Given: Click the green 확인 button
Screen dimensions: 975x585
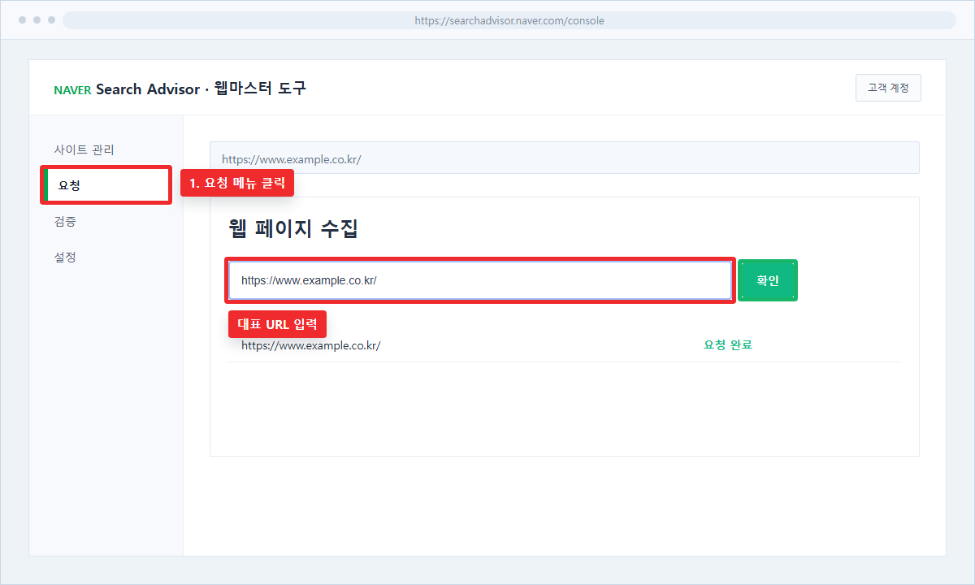Looking at the screenshot, I should [768, 280].
